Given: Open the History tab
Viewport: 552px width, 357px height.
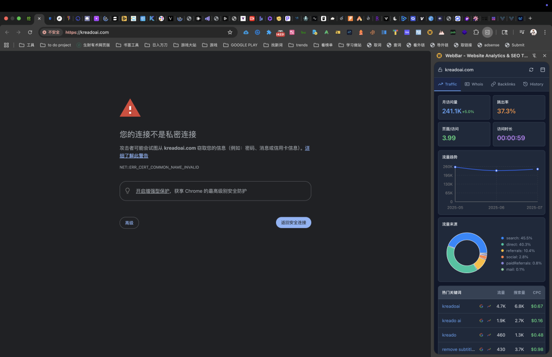Looking at the screenshot, I should click(x=533, y=84).
